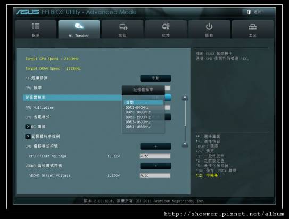Click the Exit icon at top right
This screenshot has width=289, height=219.
[x=249, y=12]
